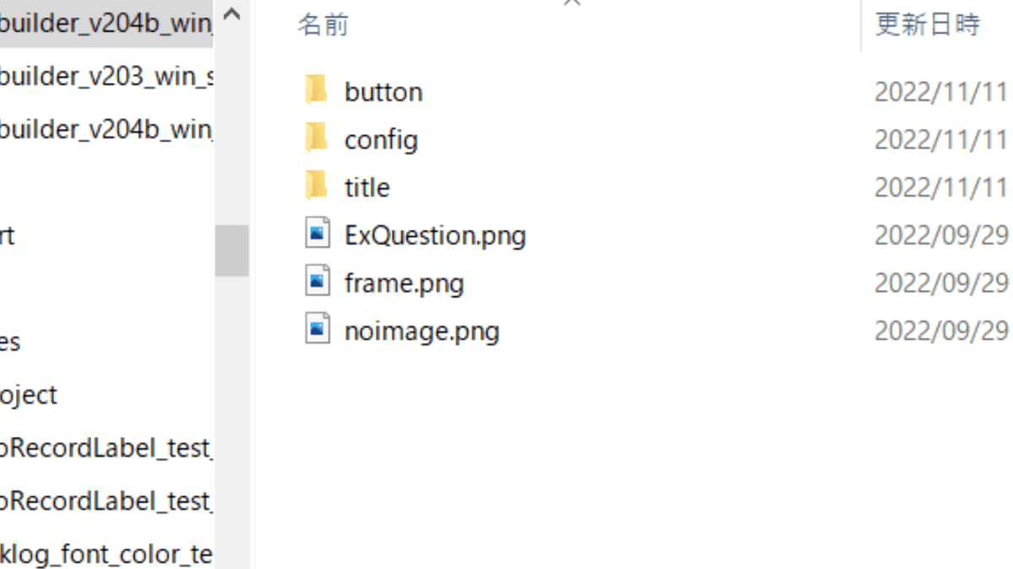Select the highlighted builder_v204b_win tree item
Screen dimensions: 1013x569
(106, 24)
